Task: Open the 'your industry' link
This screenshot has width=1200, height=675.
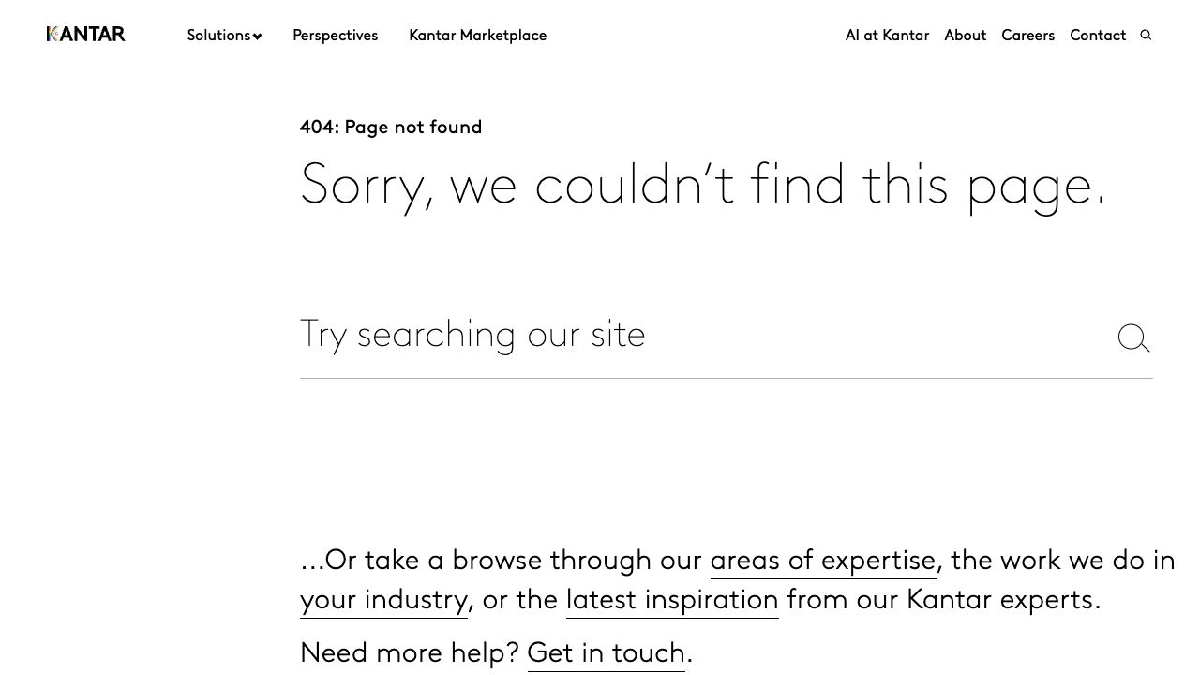Action: click(383, 599)
